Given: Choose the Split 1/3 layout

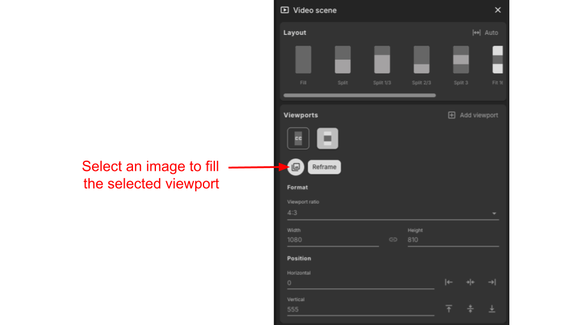Looking at the screenshot, I should (x=382, y=60).
